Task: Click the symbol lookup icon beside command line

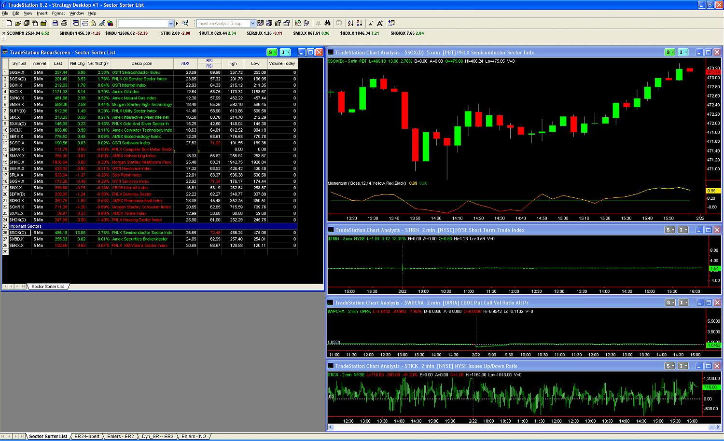Action: tap(185, 23)
